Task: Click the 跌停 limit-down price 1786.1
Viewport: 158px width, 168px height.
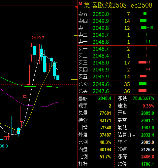Action: [147, 164]
